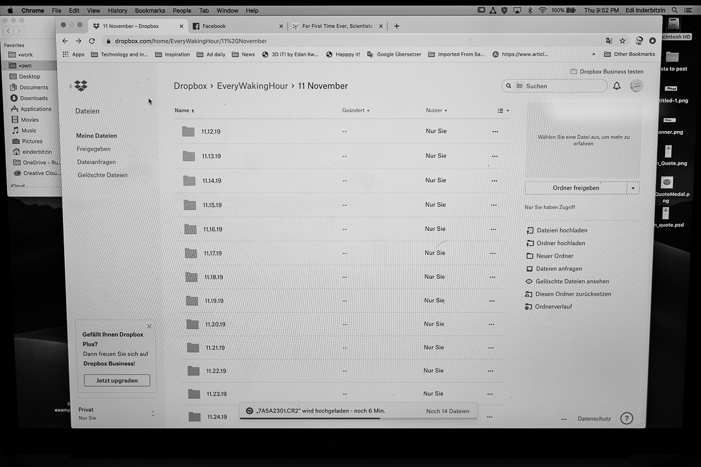Open the Chrome History menu
This screenshot has height=467, width=701.
tap(117, 10)
